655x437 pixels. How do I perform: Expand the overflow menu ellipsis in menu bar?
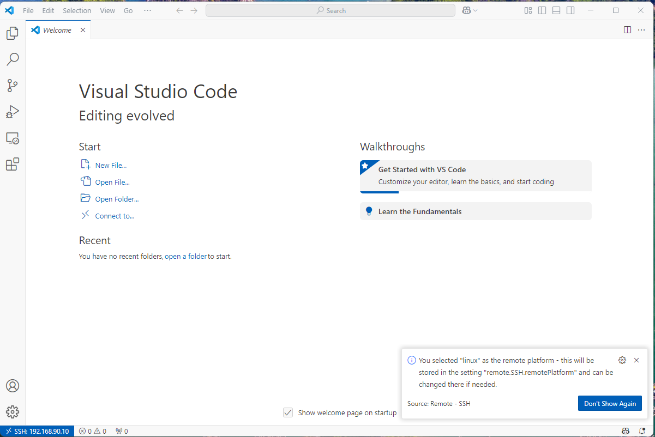click(147, 10)
